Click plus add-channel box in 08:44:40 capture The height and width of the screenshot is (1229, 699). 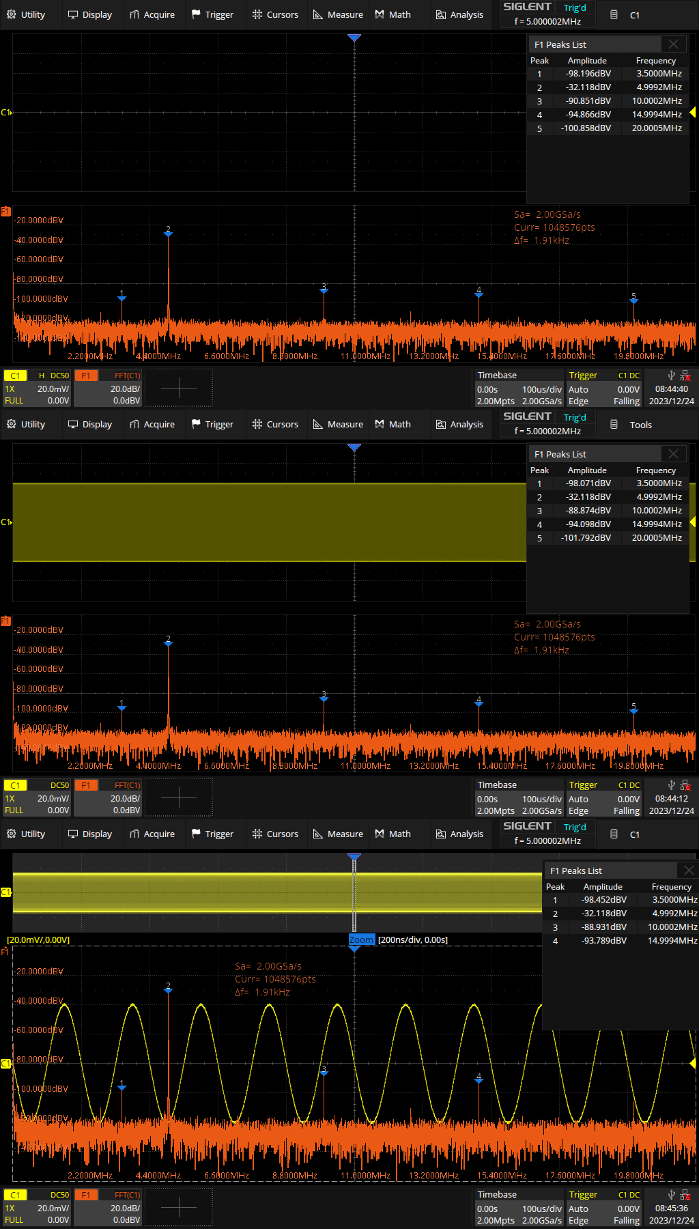(x=179, y=388)
